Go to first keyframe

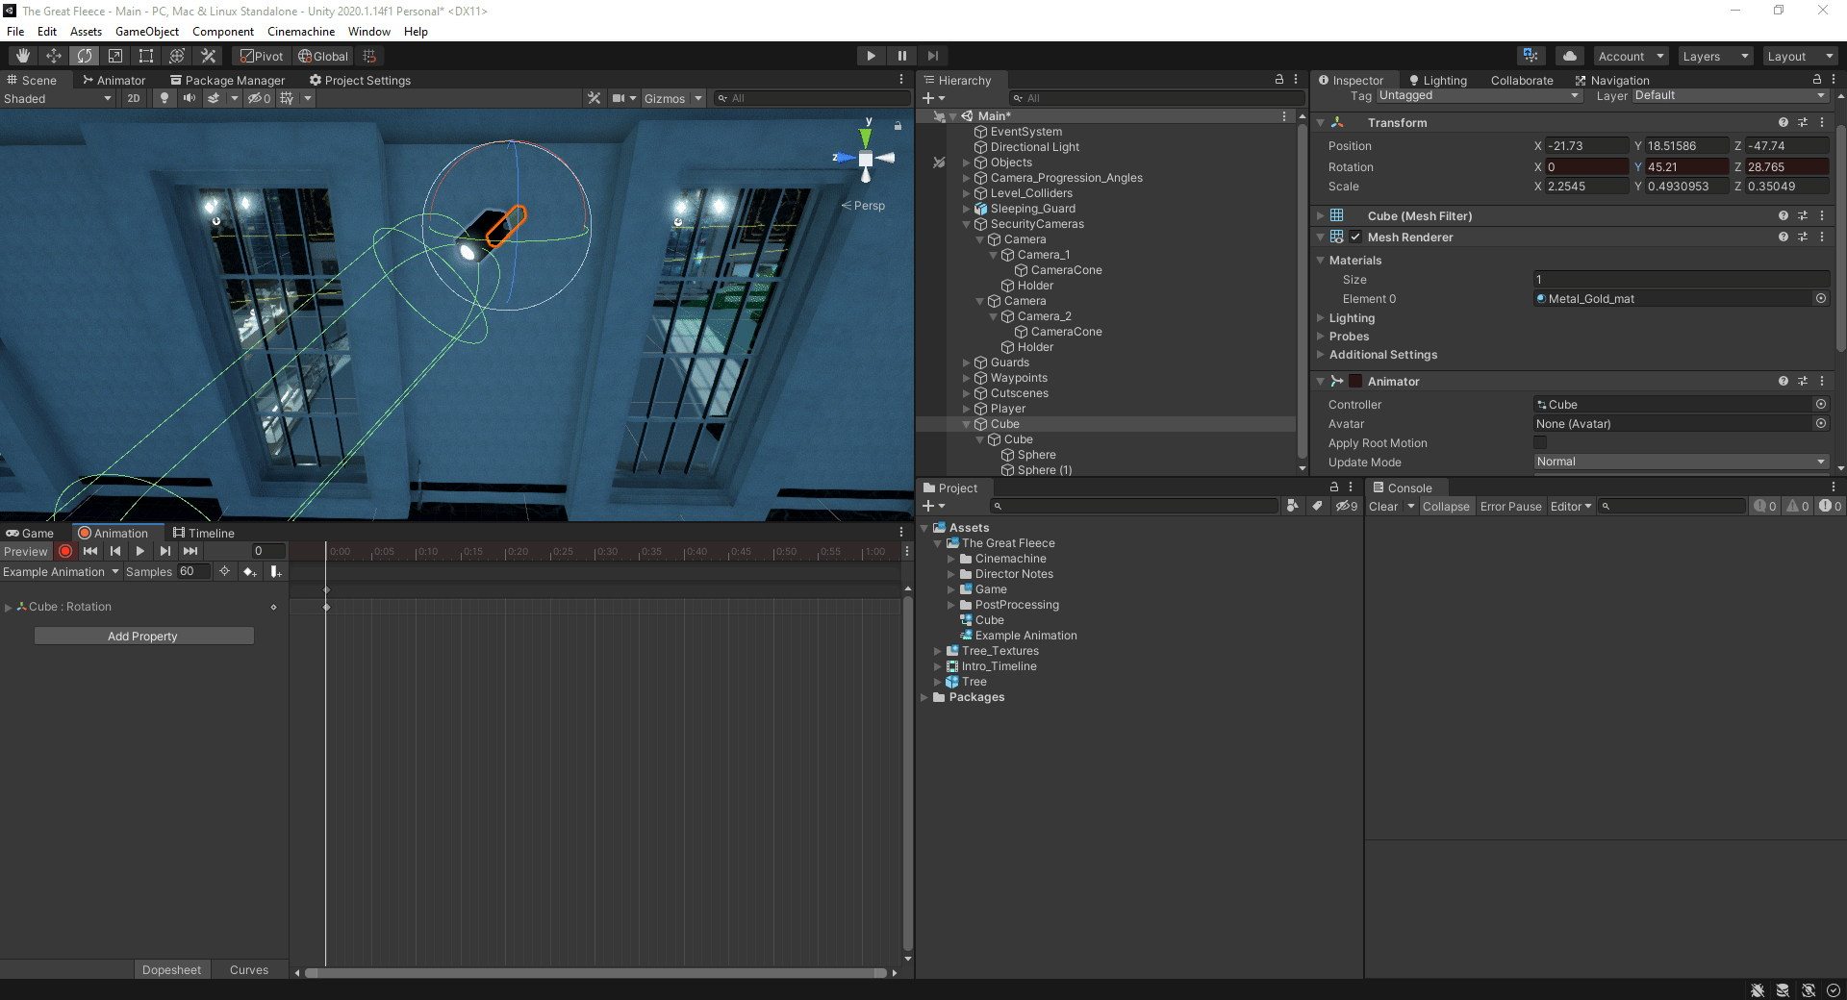tap(90, 551)
